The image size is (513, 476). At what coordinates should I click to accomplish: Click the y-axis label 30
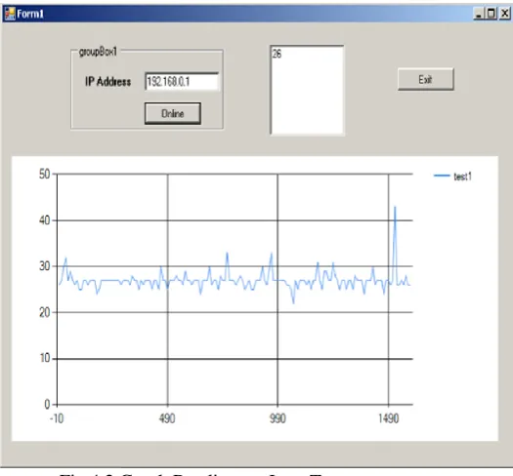(45, 266)
